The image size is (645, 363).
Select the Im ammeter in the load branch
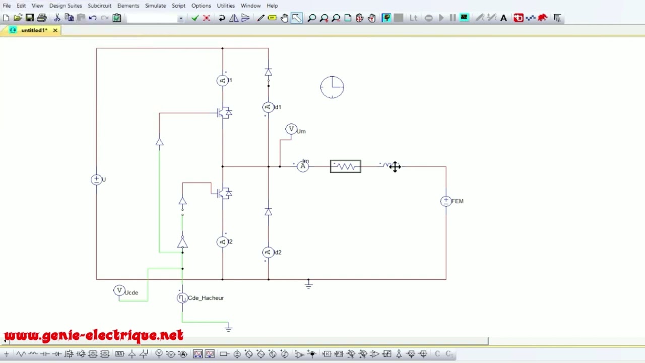302,166
